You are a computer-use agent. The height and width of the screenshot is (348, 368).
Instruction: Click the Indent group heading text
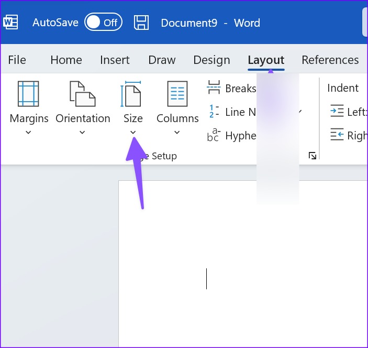point(343,88)
